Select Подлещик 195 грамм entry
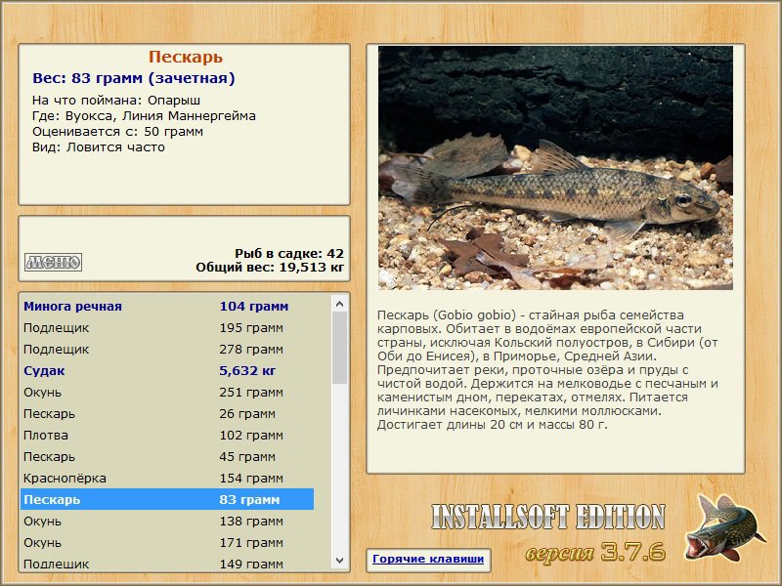Image resolution: width=782 pixels, height=586 pixels. 167,328
